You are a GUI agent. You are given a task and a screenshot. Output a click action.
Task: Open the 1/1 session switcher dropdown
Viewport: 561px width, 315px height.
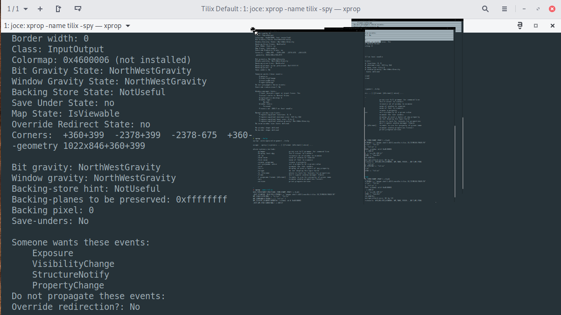[x=18, y=9]
